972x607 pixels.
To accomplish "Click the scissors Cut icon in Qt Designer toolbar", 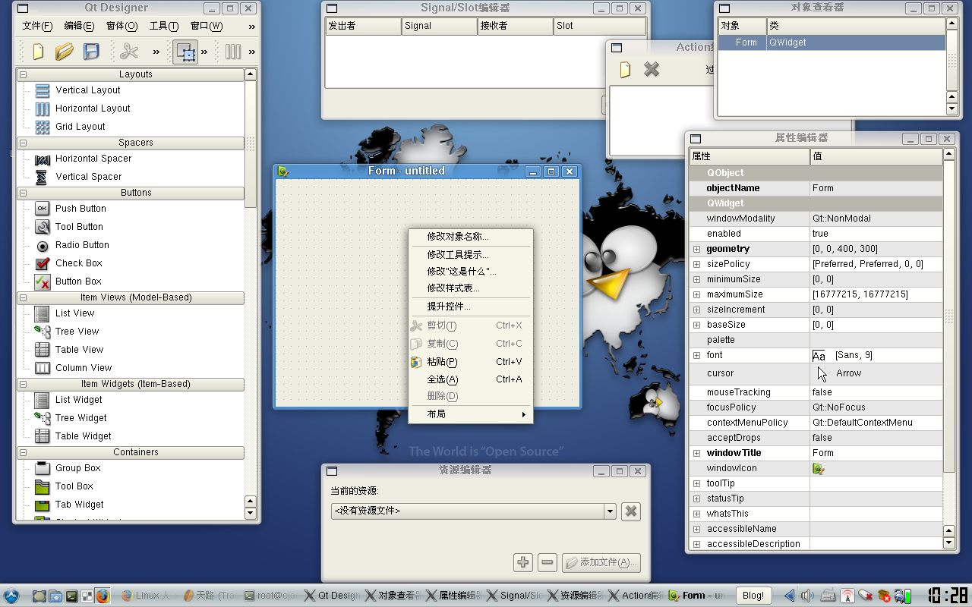I will 129,52.
